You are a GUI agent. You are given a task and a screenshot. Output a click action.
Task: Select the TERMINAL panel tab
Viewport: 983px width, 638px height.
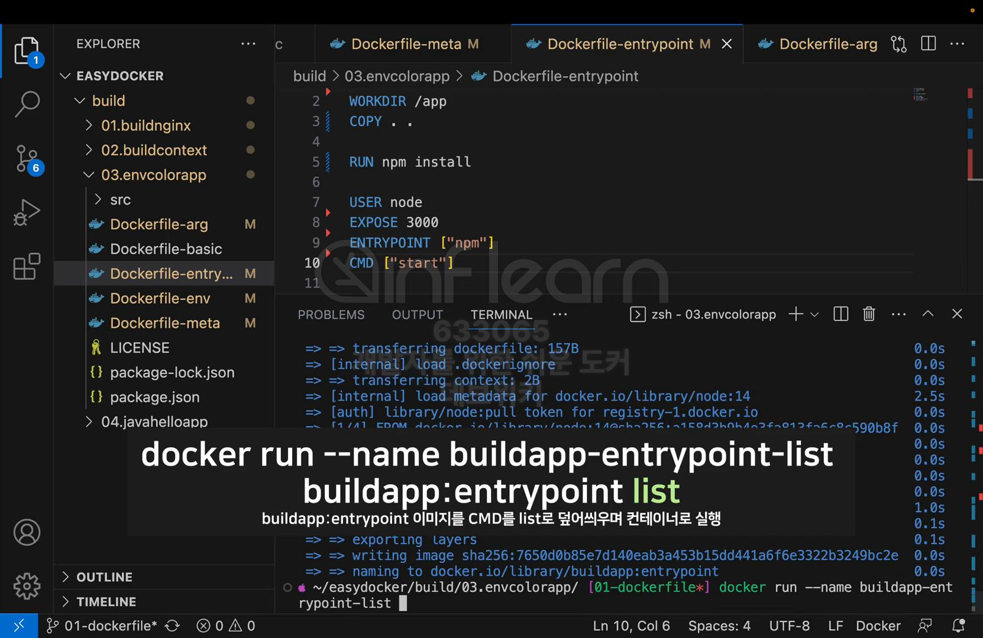tap(502, 314)
